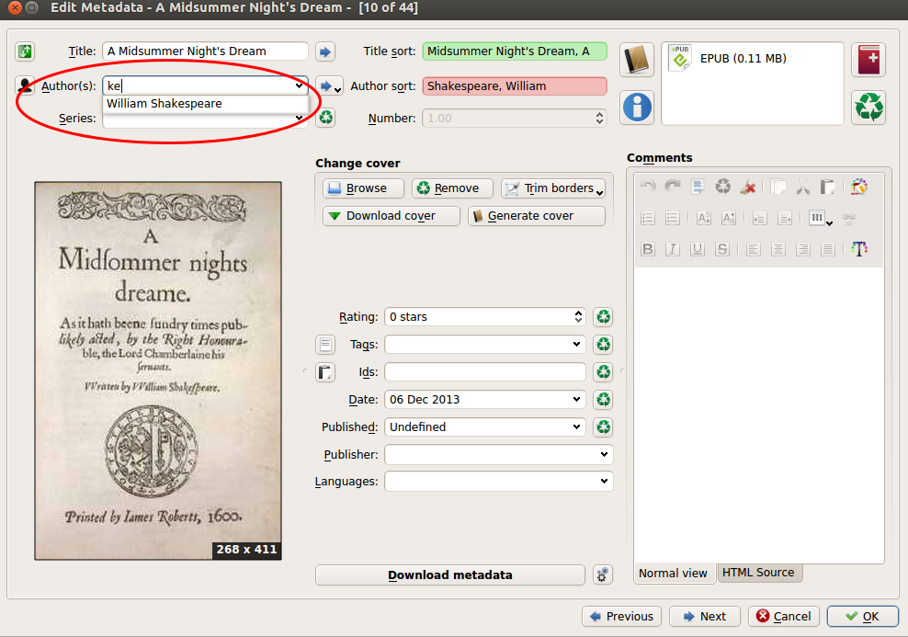Insert an ordered list in comments
Image resolution: width=908 pixels, height=637 pixels.
tap(647, 219)
